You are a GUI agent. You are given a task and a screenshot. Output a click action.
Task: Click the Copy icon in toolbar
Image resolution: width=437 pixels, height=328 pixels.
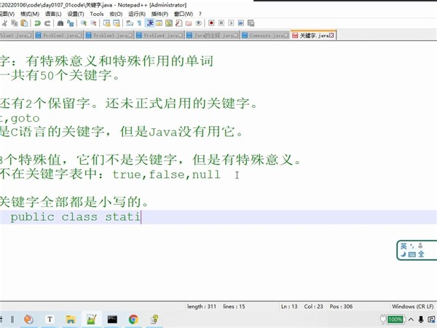point(15,23)
